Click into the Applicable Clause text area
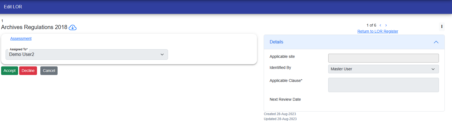This screenshot has height=127, width=452. tap(383, 85)
